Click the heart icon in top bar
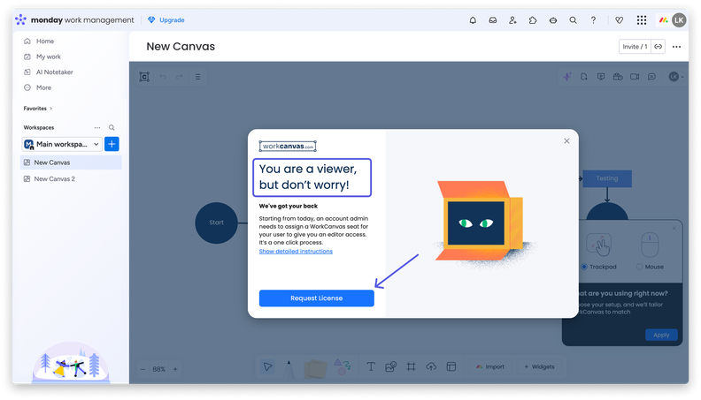The height and width of the screenshot is (400, 701). click(x=620, y=20)
